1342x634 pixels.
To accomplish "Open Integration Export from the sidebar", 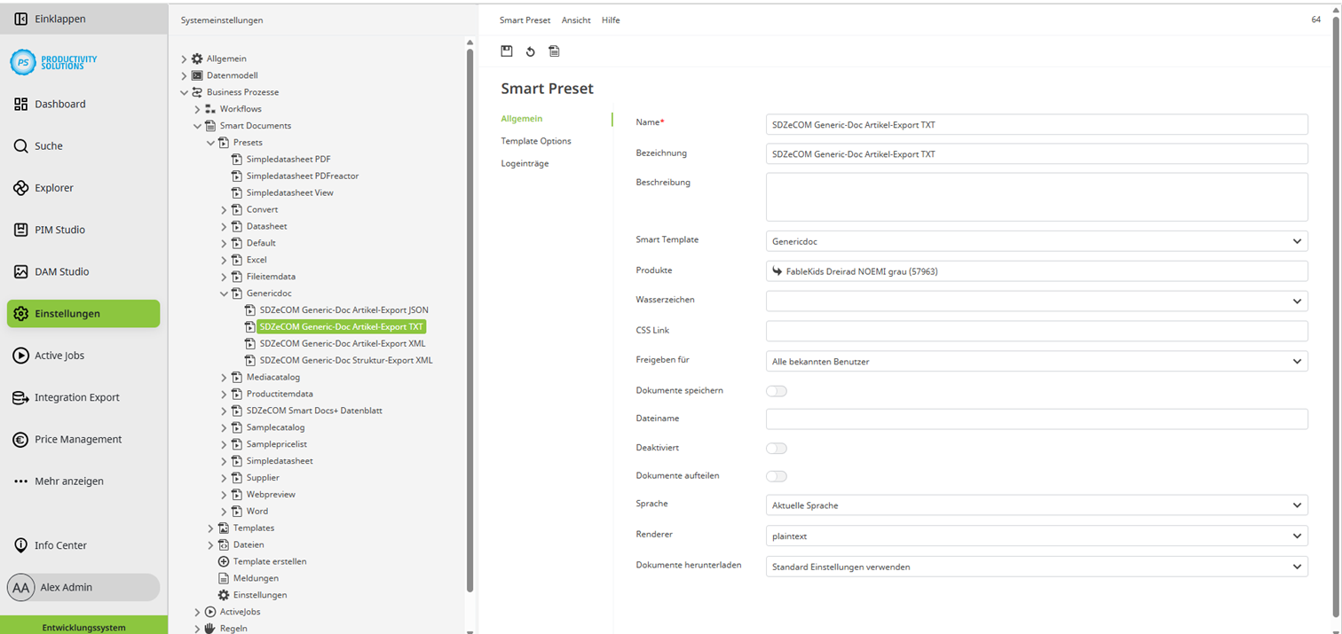I will click(75, 397).
